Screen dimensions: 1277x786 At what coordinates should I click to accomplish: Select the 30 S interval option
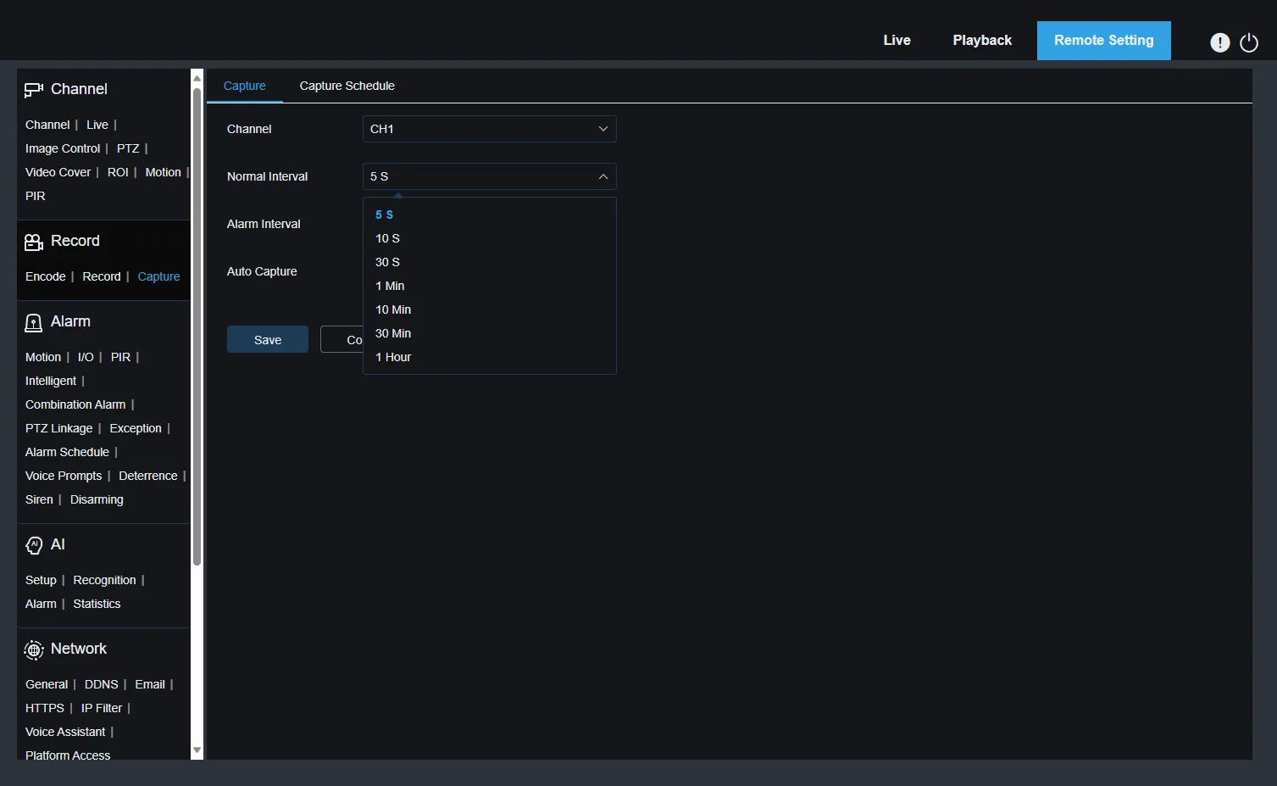click(x=387, y=262)
